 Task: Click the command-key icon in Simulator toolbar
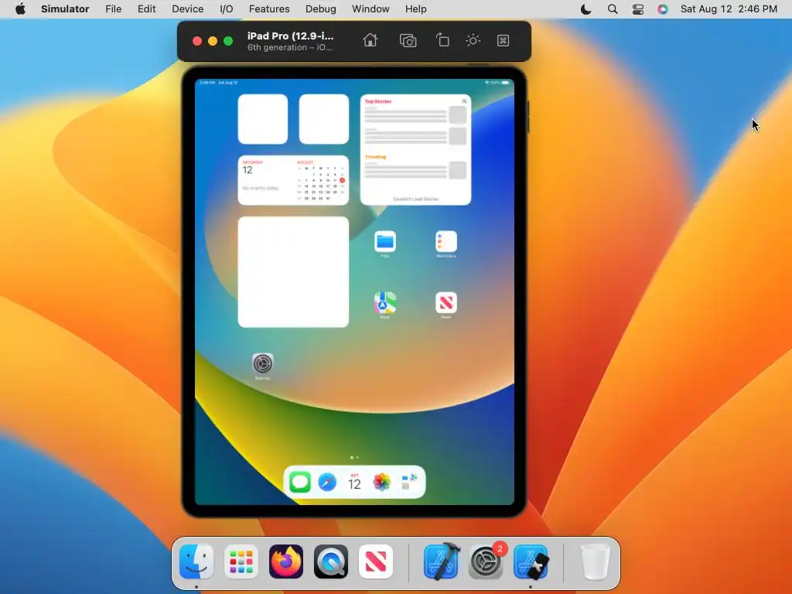click(503, 40)
